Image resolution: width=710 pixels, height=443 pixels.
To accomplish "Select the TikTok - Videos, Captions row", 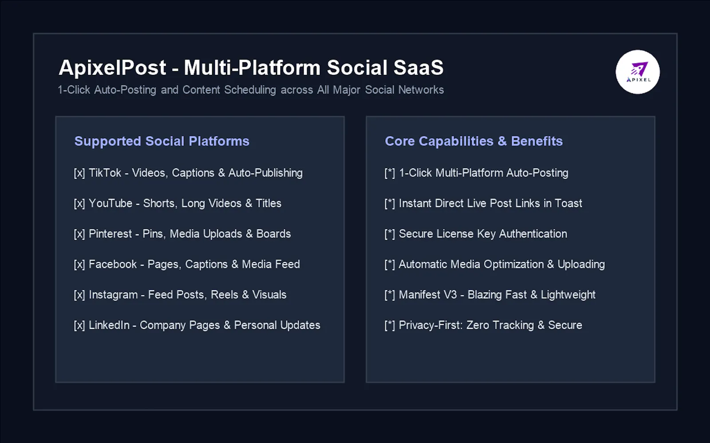I will click(x=188, y=173).
